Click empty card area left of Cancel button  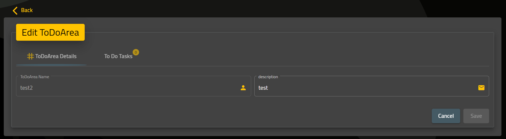pyautogui.click(x=222, y=116)
